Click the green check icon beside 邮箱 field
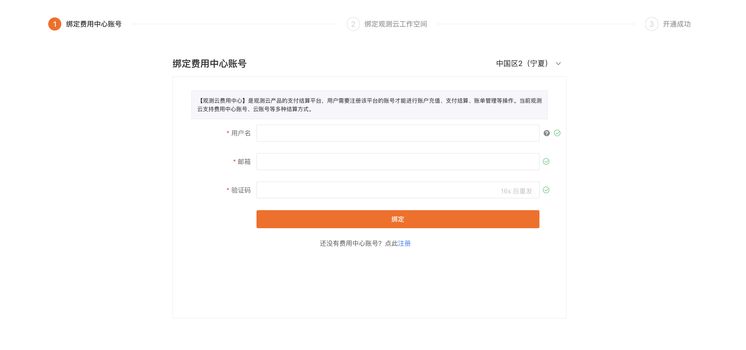Screen dimensions: 746x350 546,162
